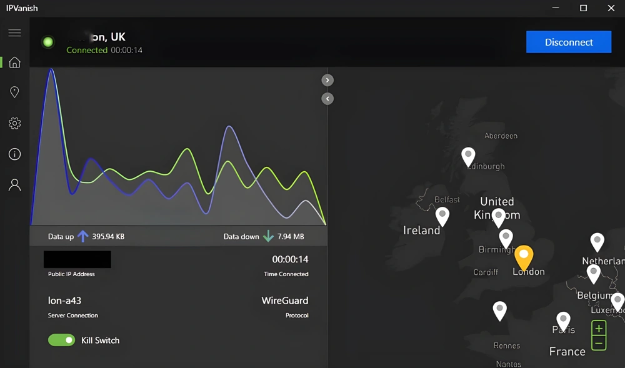Select the Luxembourg map pin
This screenshot has height=368, width=625.
tap(618, 302)
